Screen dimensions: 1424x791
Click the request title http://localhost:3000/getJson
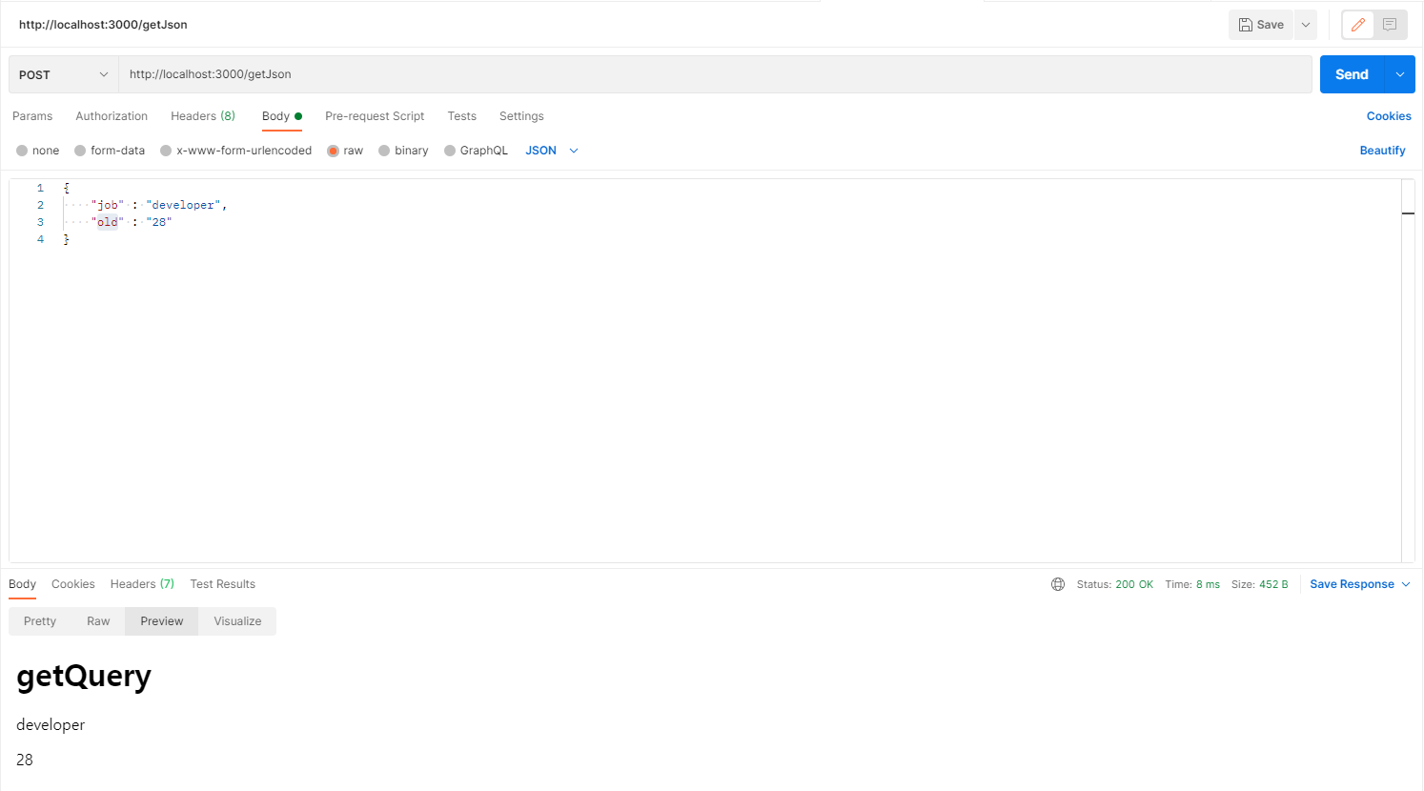click(x=103, y=25)
